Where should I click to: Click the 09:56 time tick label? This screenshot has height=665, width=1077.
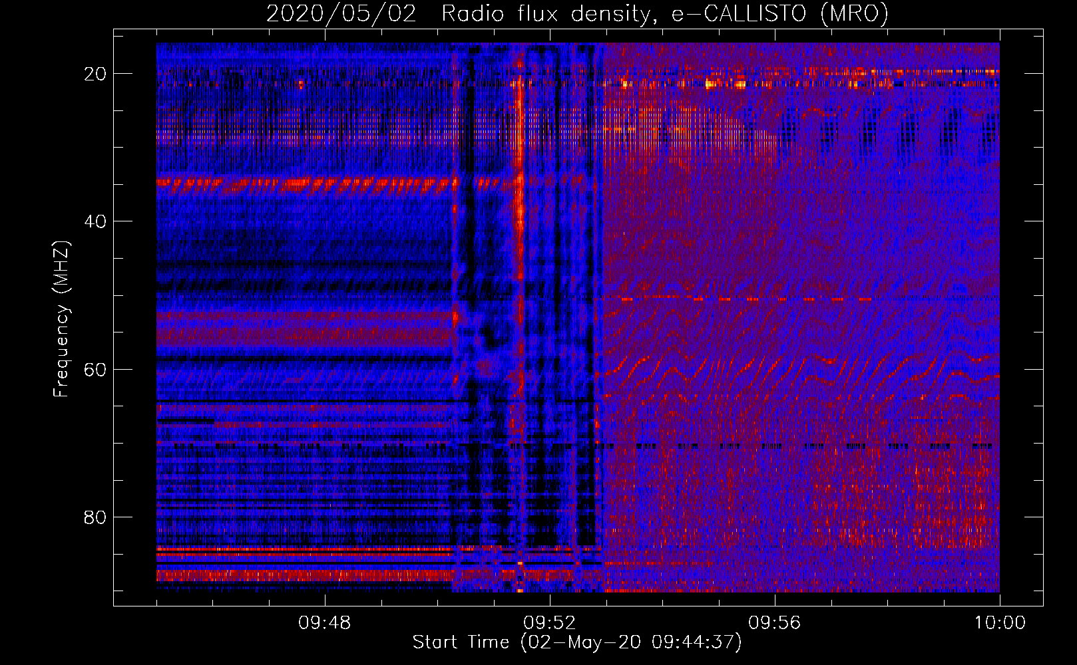pos(775,623)
